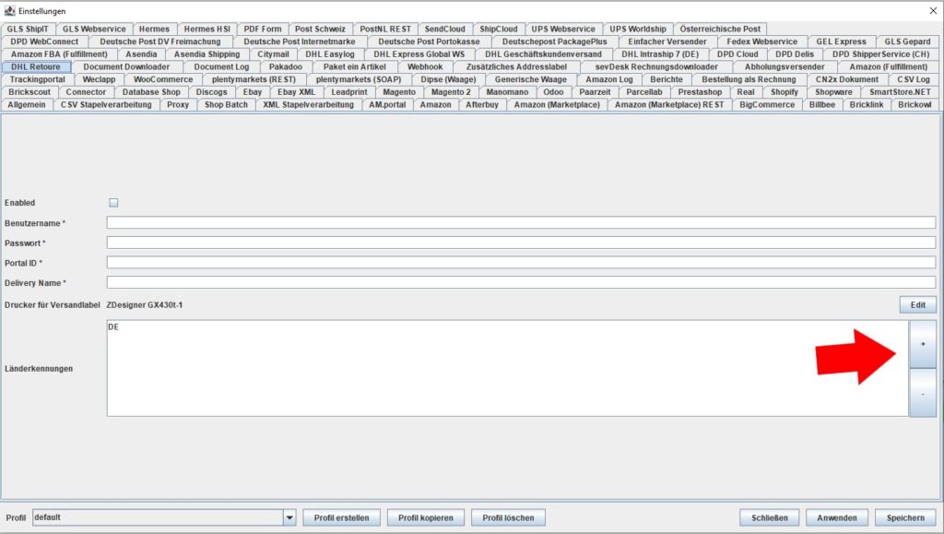Open the Webhook tab

(x=425, y=66)
